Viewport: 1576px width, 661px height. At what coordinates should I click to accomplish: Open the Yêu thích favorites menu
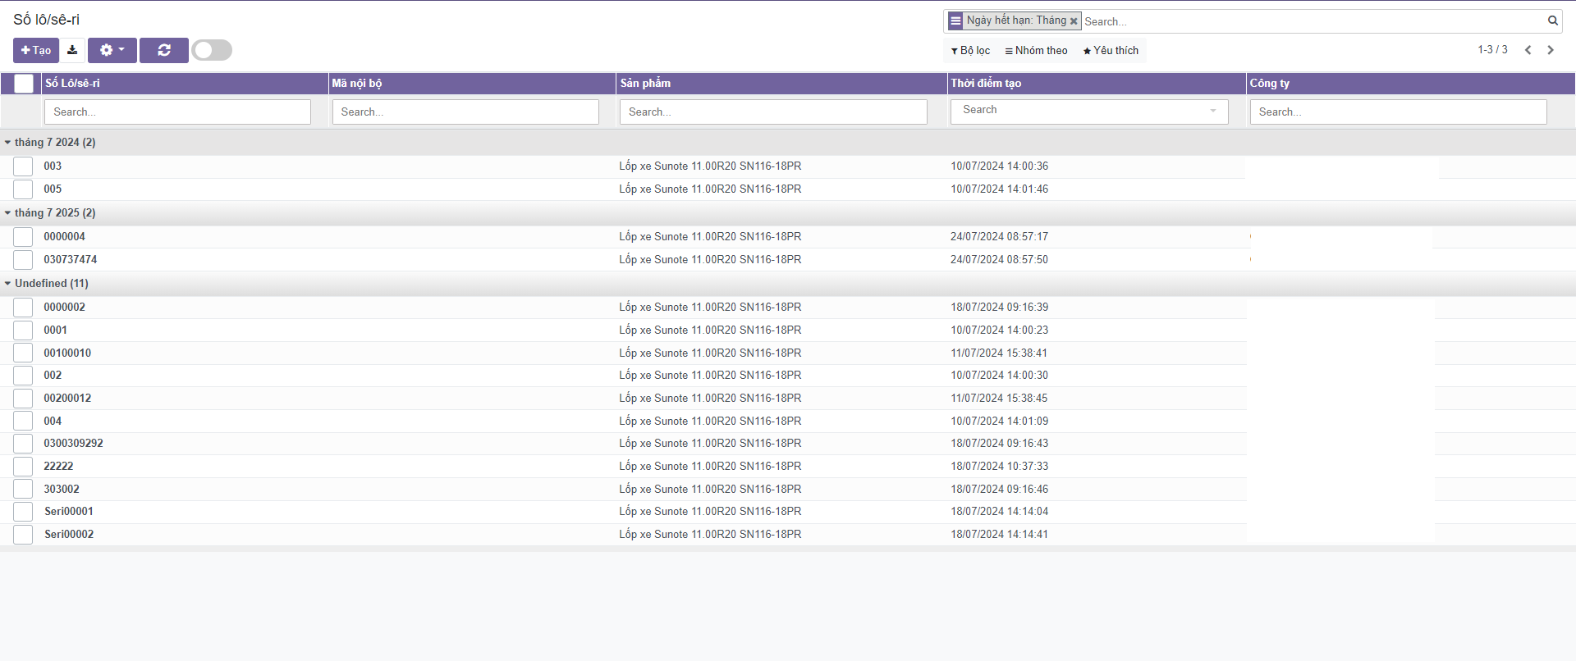coord(1111,51)
